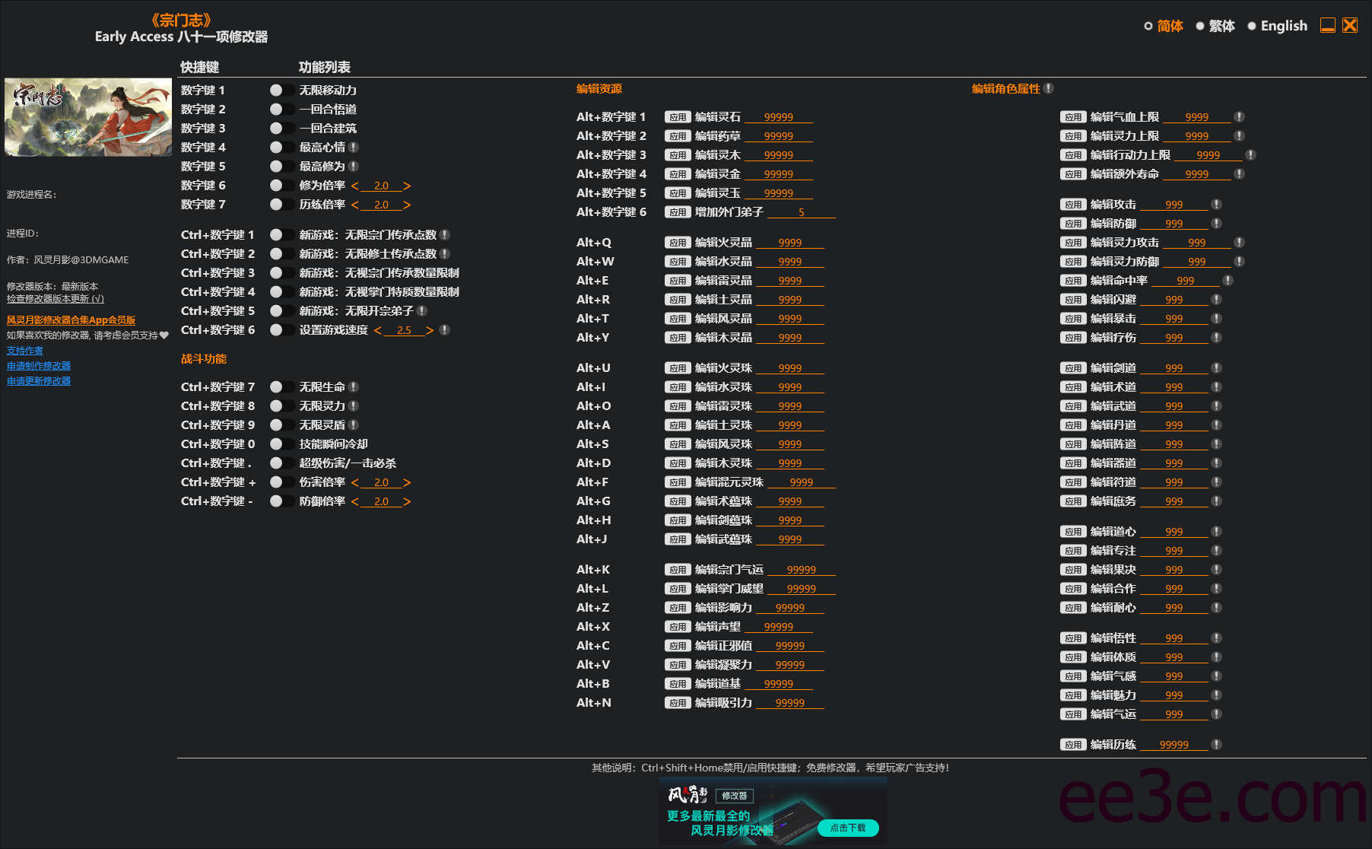Click the warning icon next to 最高心情
1372x849 pixels.
[x=353, y=147]
